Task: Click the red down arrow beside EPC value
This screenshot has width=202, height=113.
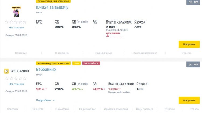Action: click(46, 89)
